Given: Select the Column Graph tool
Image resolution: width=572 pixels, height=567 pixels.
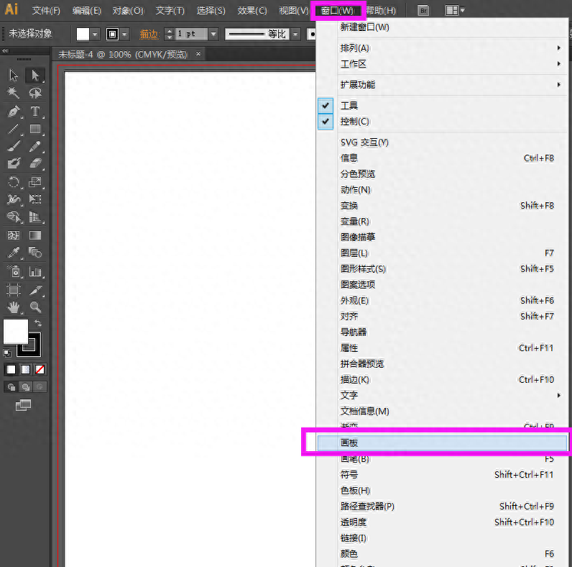Looking at the screenshot, I should pos(35,271).
